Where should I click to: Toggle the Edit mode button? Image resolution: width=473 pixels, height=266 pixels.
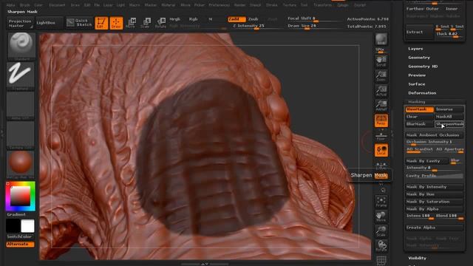[x=101, y=23]
